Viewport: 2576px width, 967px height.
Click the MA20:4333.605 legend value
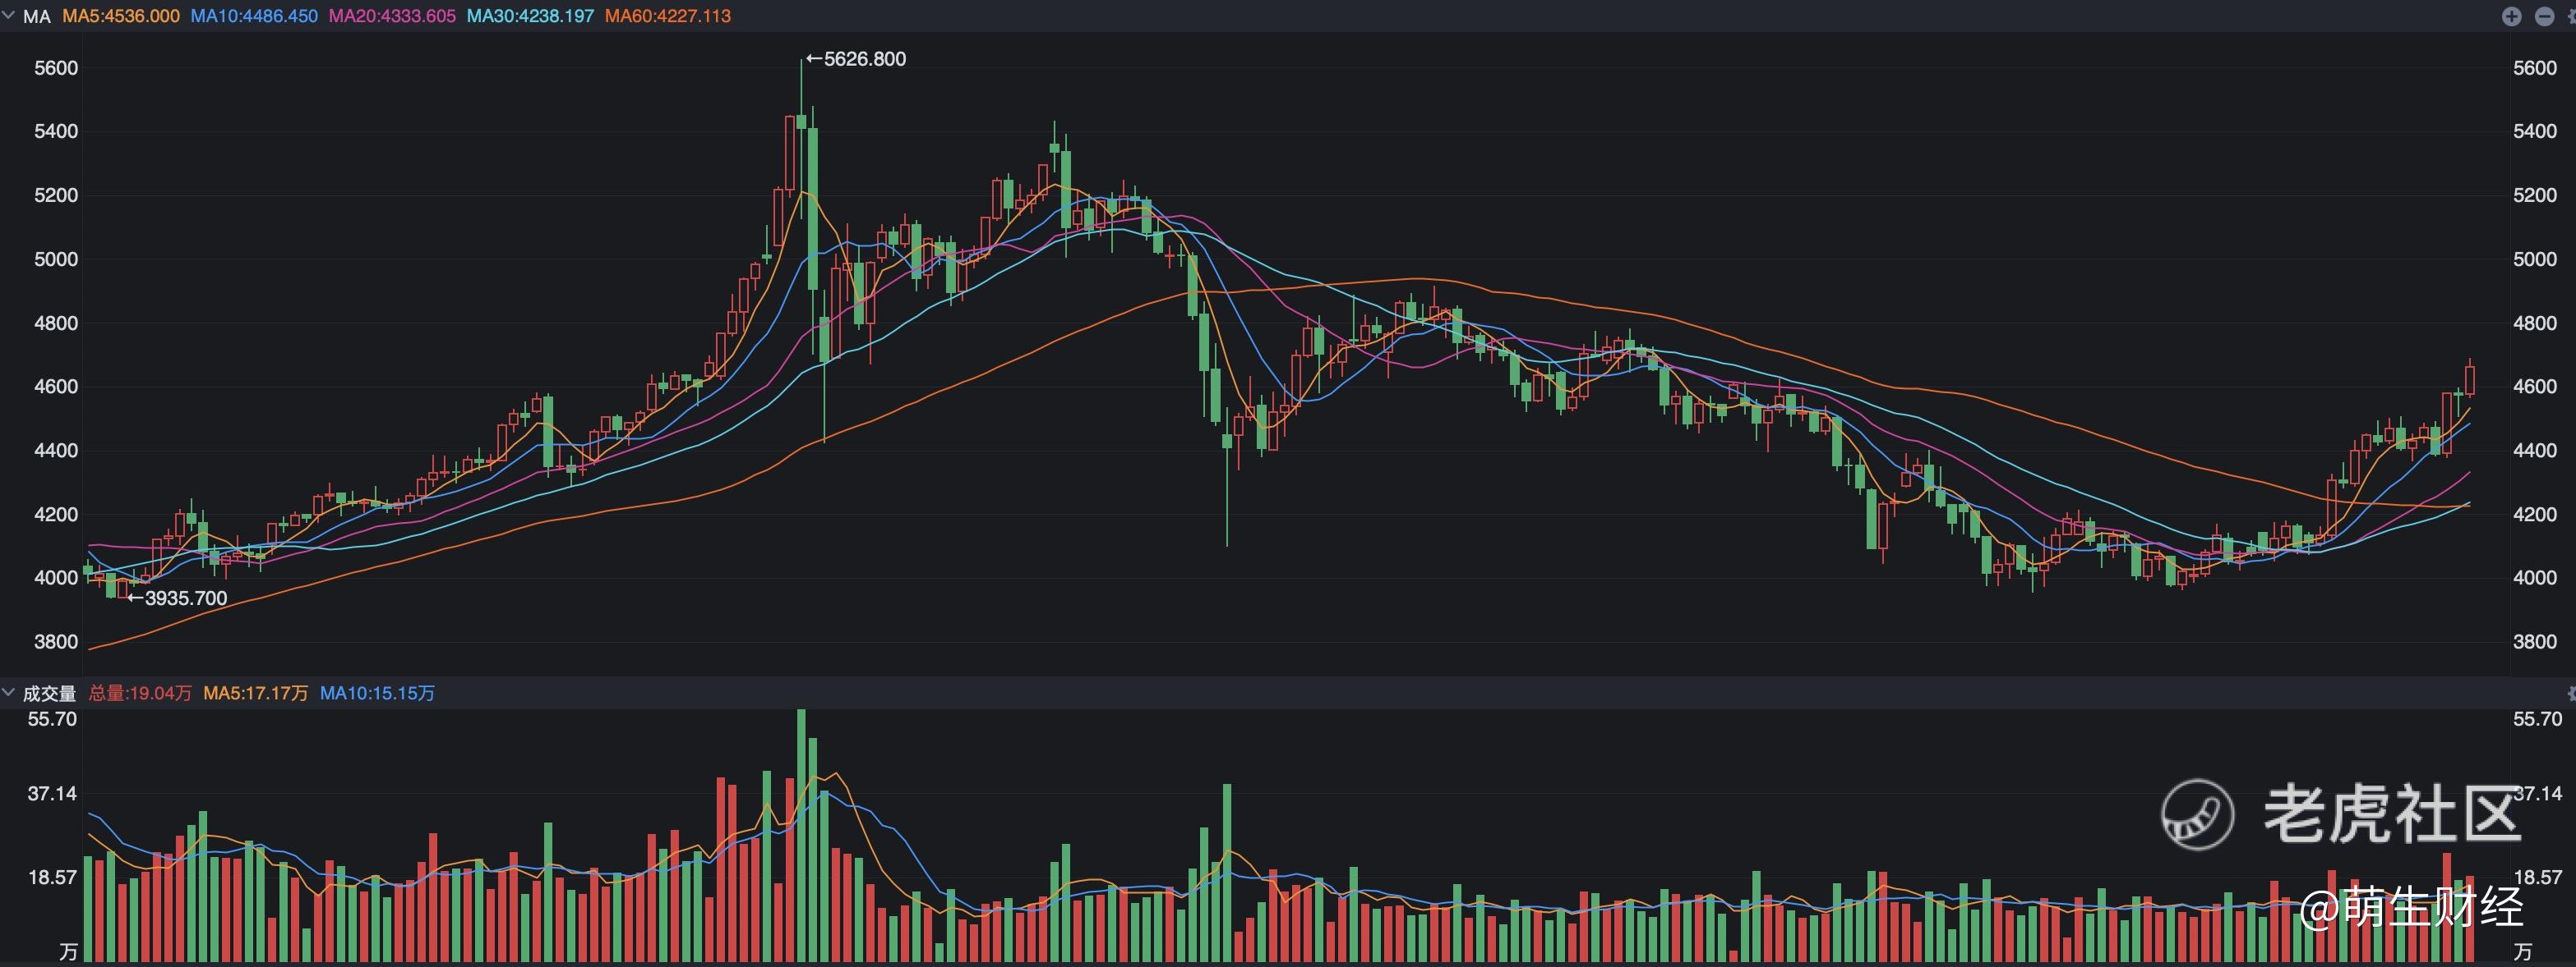tap(392, 16)
